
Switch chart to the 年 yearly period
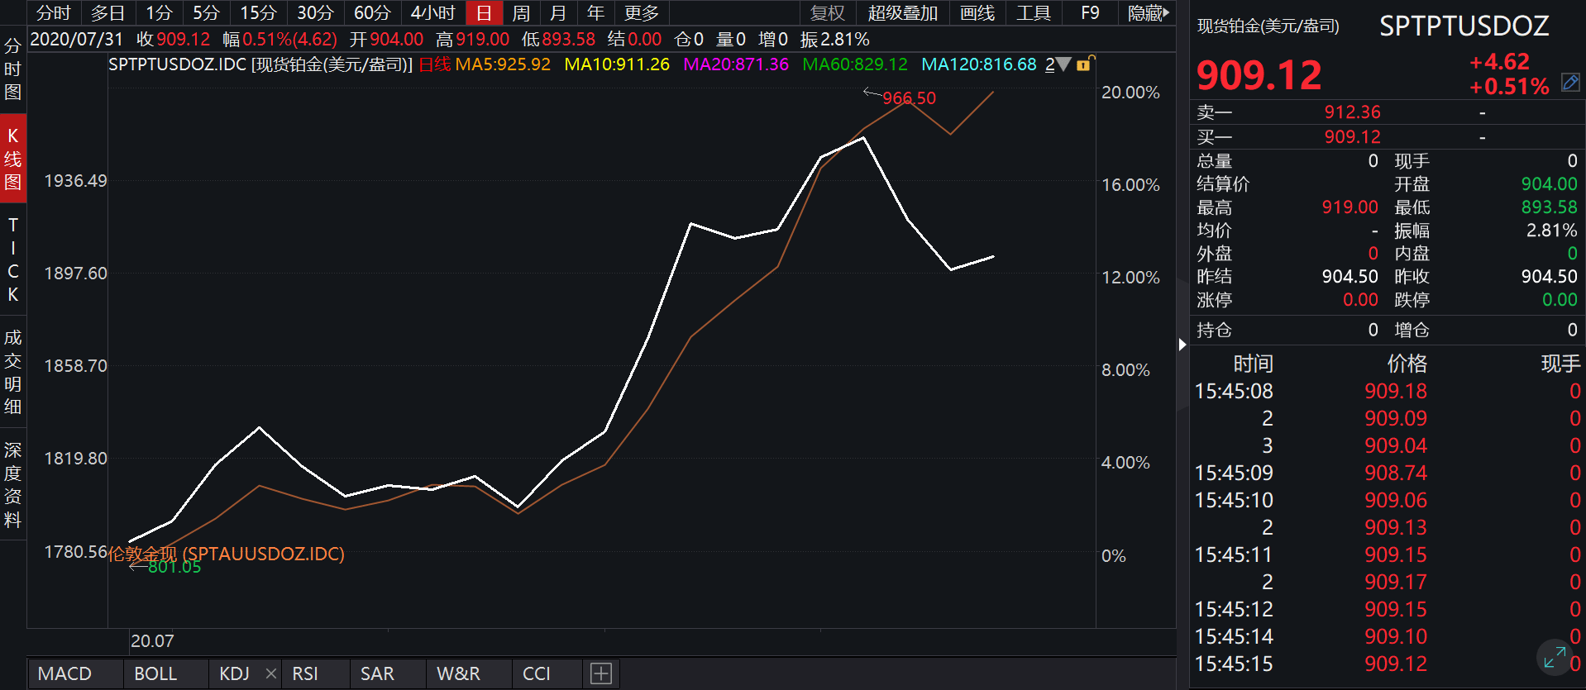595,13
